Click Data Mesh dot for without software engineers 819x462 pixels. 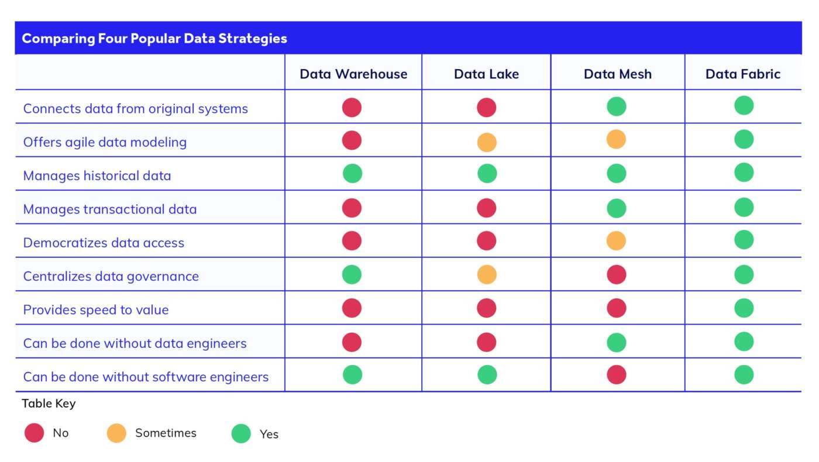pos(617,375)
